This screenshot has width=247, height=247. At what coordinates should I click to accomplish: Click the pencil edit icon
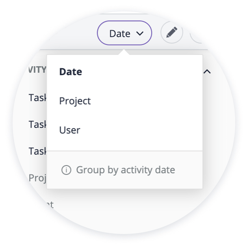coord(172,32)
